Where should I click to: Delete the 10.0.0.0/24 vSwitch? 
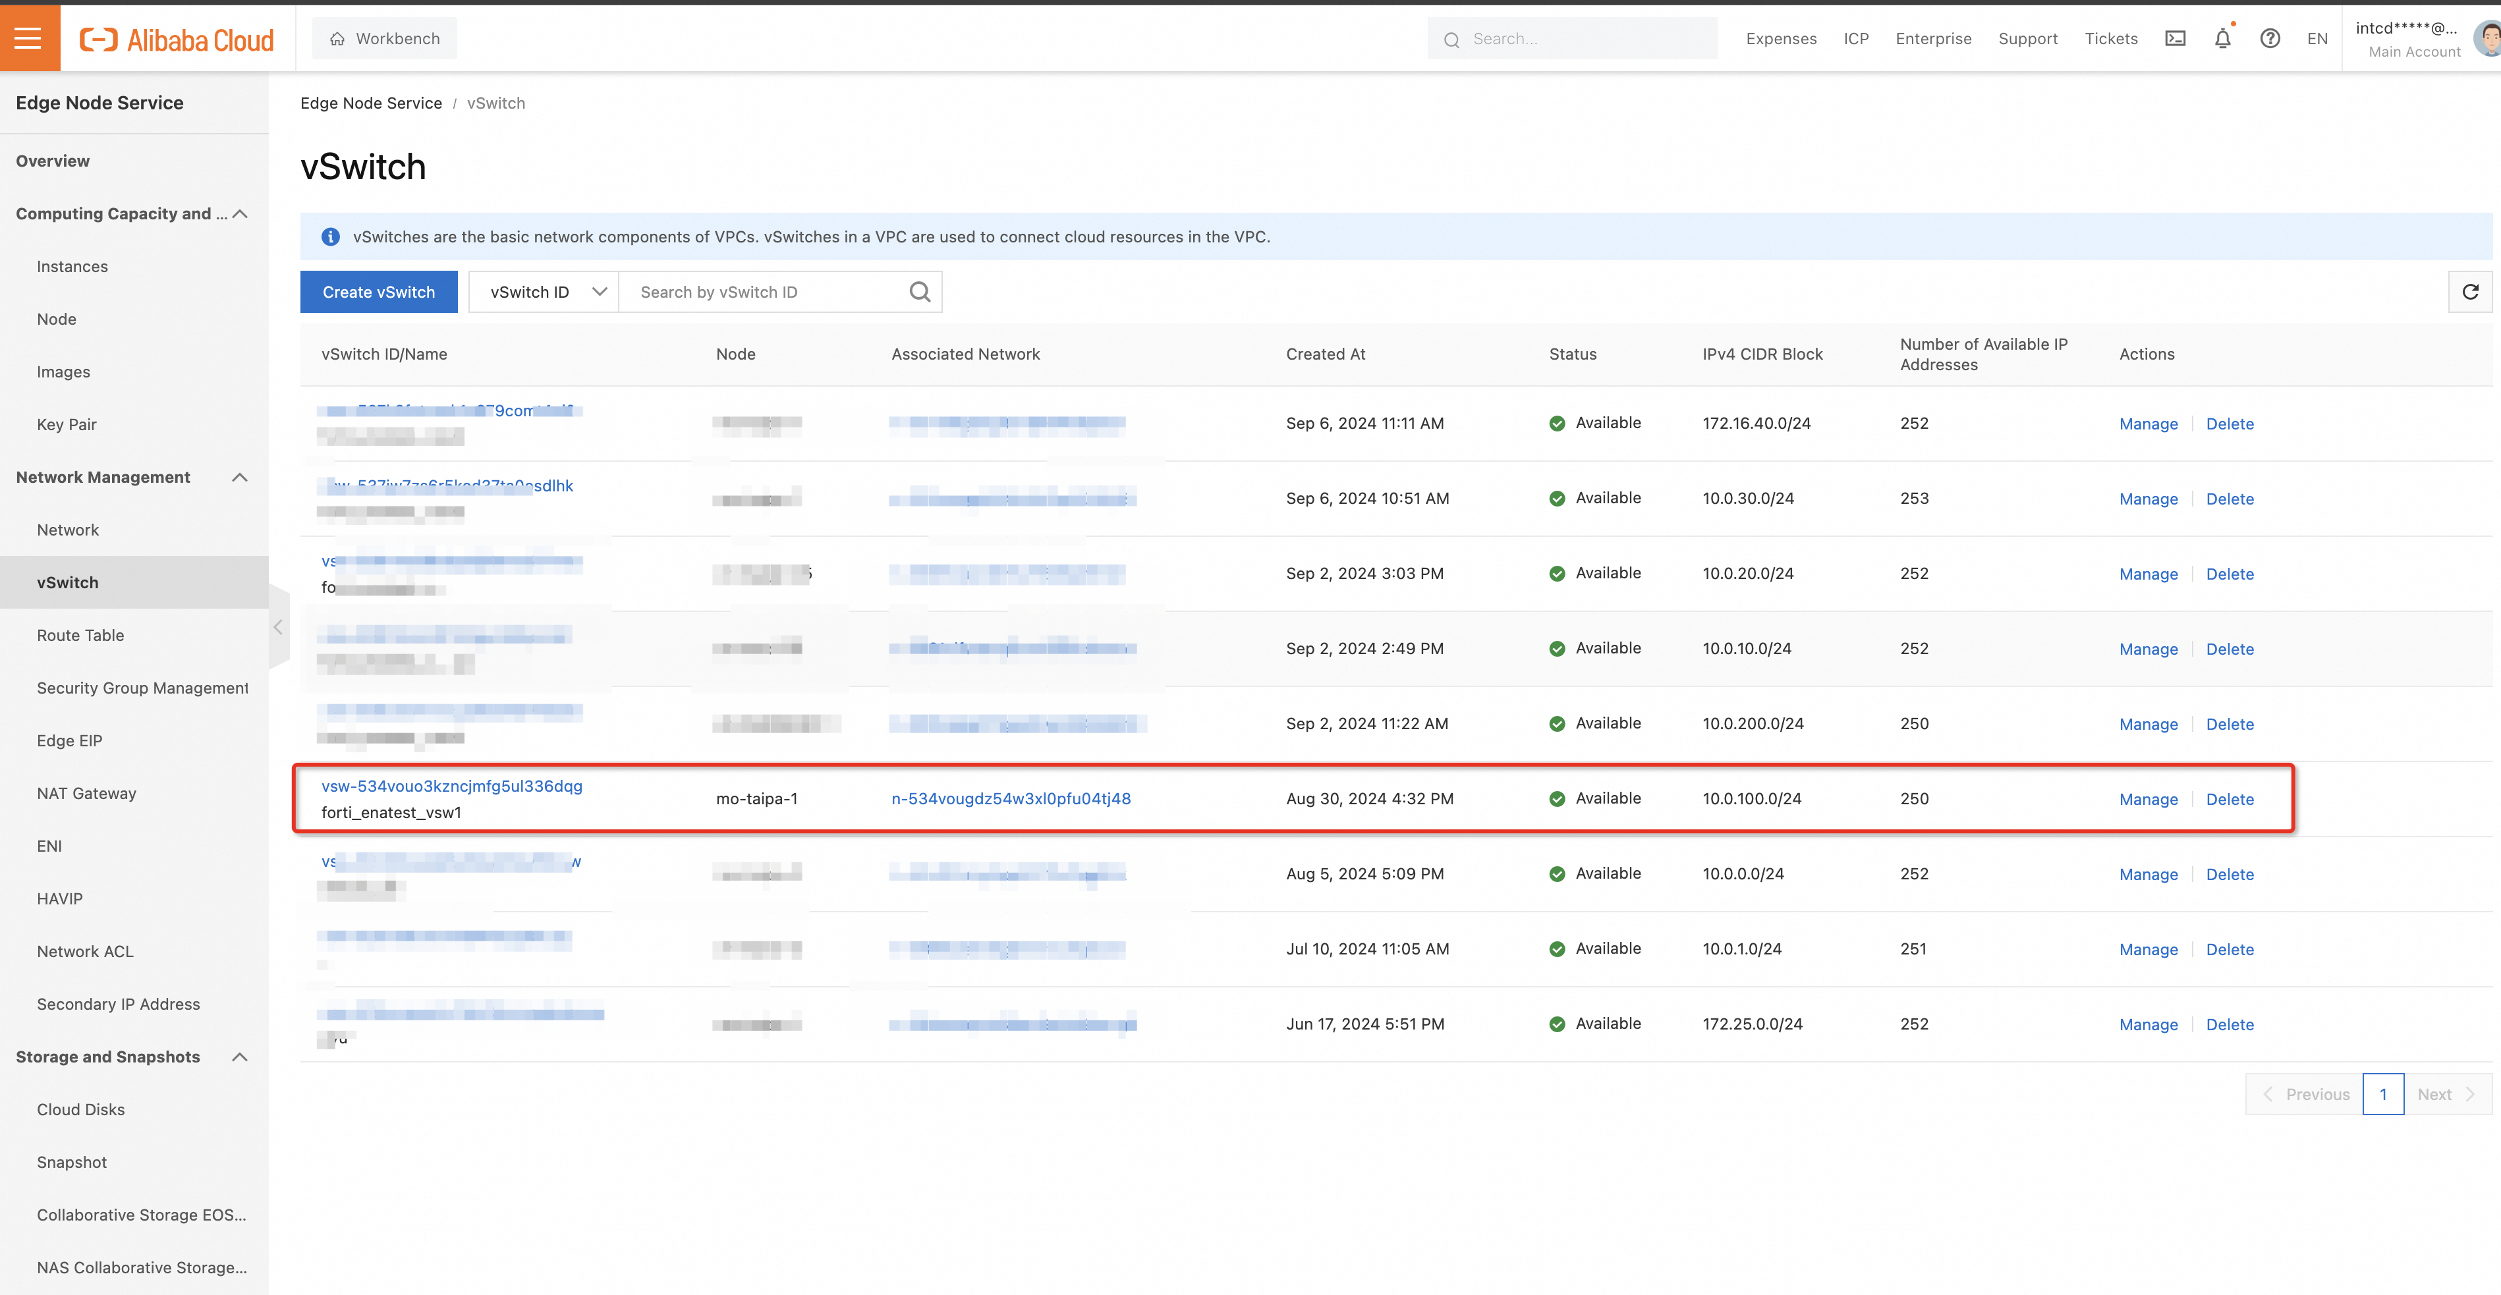(x=2229, y=875)
